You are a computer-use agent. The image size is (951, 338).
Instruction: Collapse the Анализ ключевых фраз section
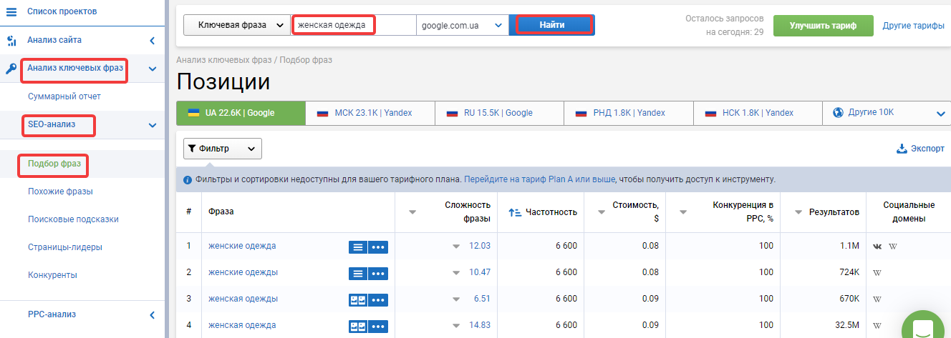[153, 69]
